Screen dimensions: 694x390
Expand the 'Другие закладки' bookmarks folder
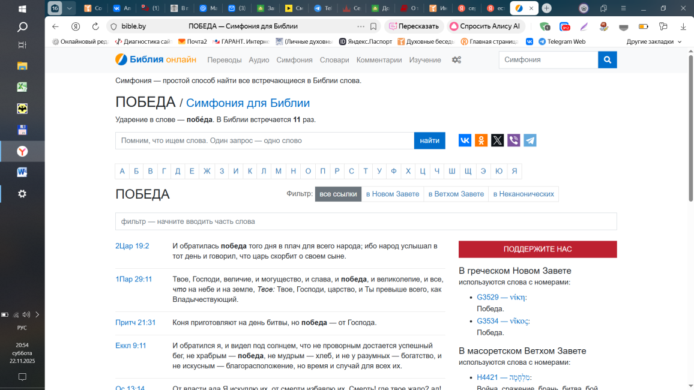tap(654, 42)
